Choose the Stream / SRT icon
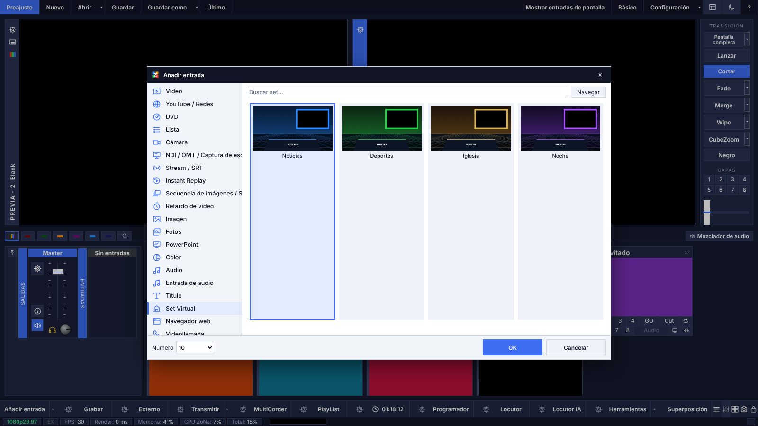The height and width of the screenshot is (426, 758). pos(157,168)
